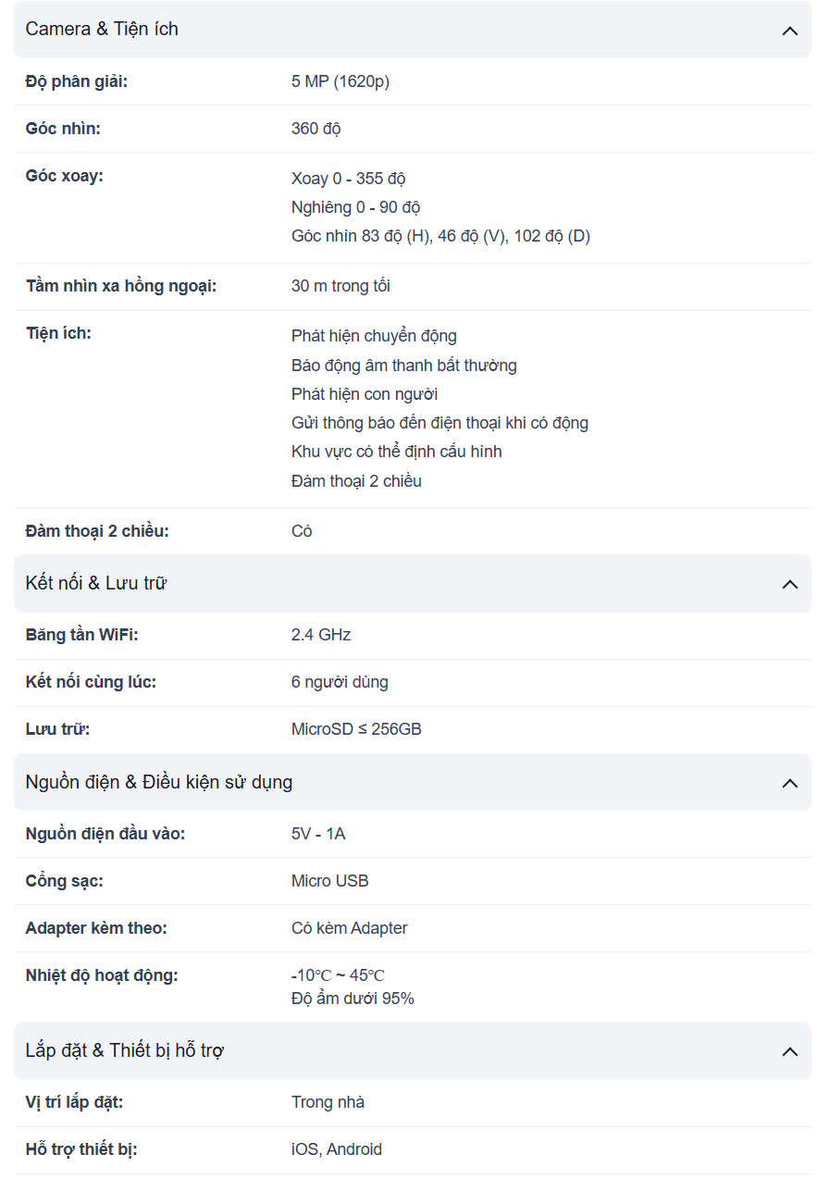The width and height of the screenshot is (829, 1179).
Task: Click the arrow icon on Nguồn điện & Điều kiện sử dụng
Action: click(789, 783)
